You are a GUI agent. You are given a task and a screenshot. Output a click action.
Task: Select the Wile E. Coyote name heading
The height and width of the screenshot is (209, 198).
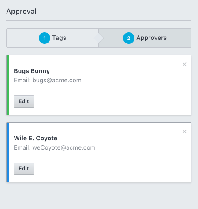tap(36, 138)
